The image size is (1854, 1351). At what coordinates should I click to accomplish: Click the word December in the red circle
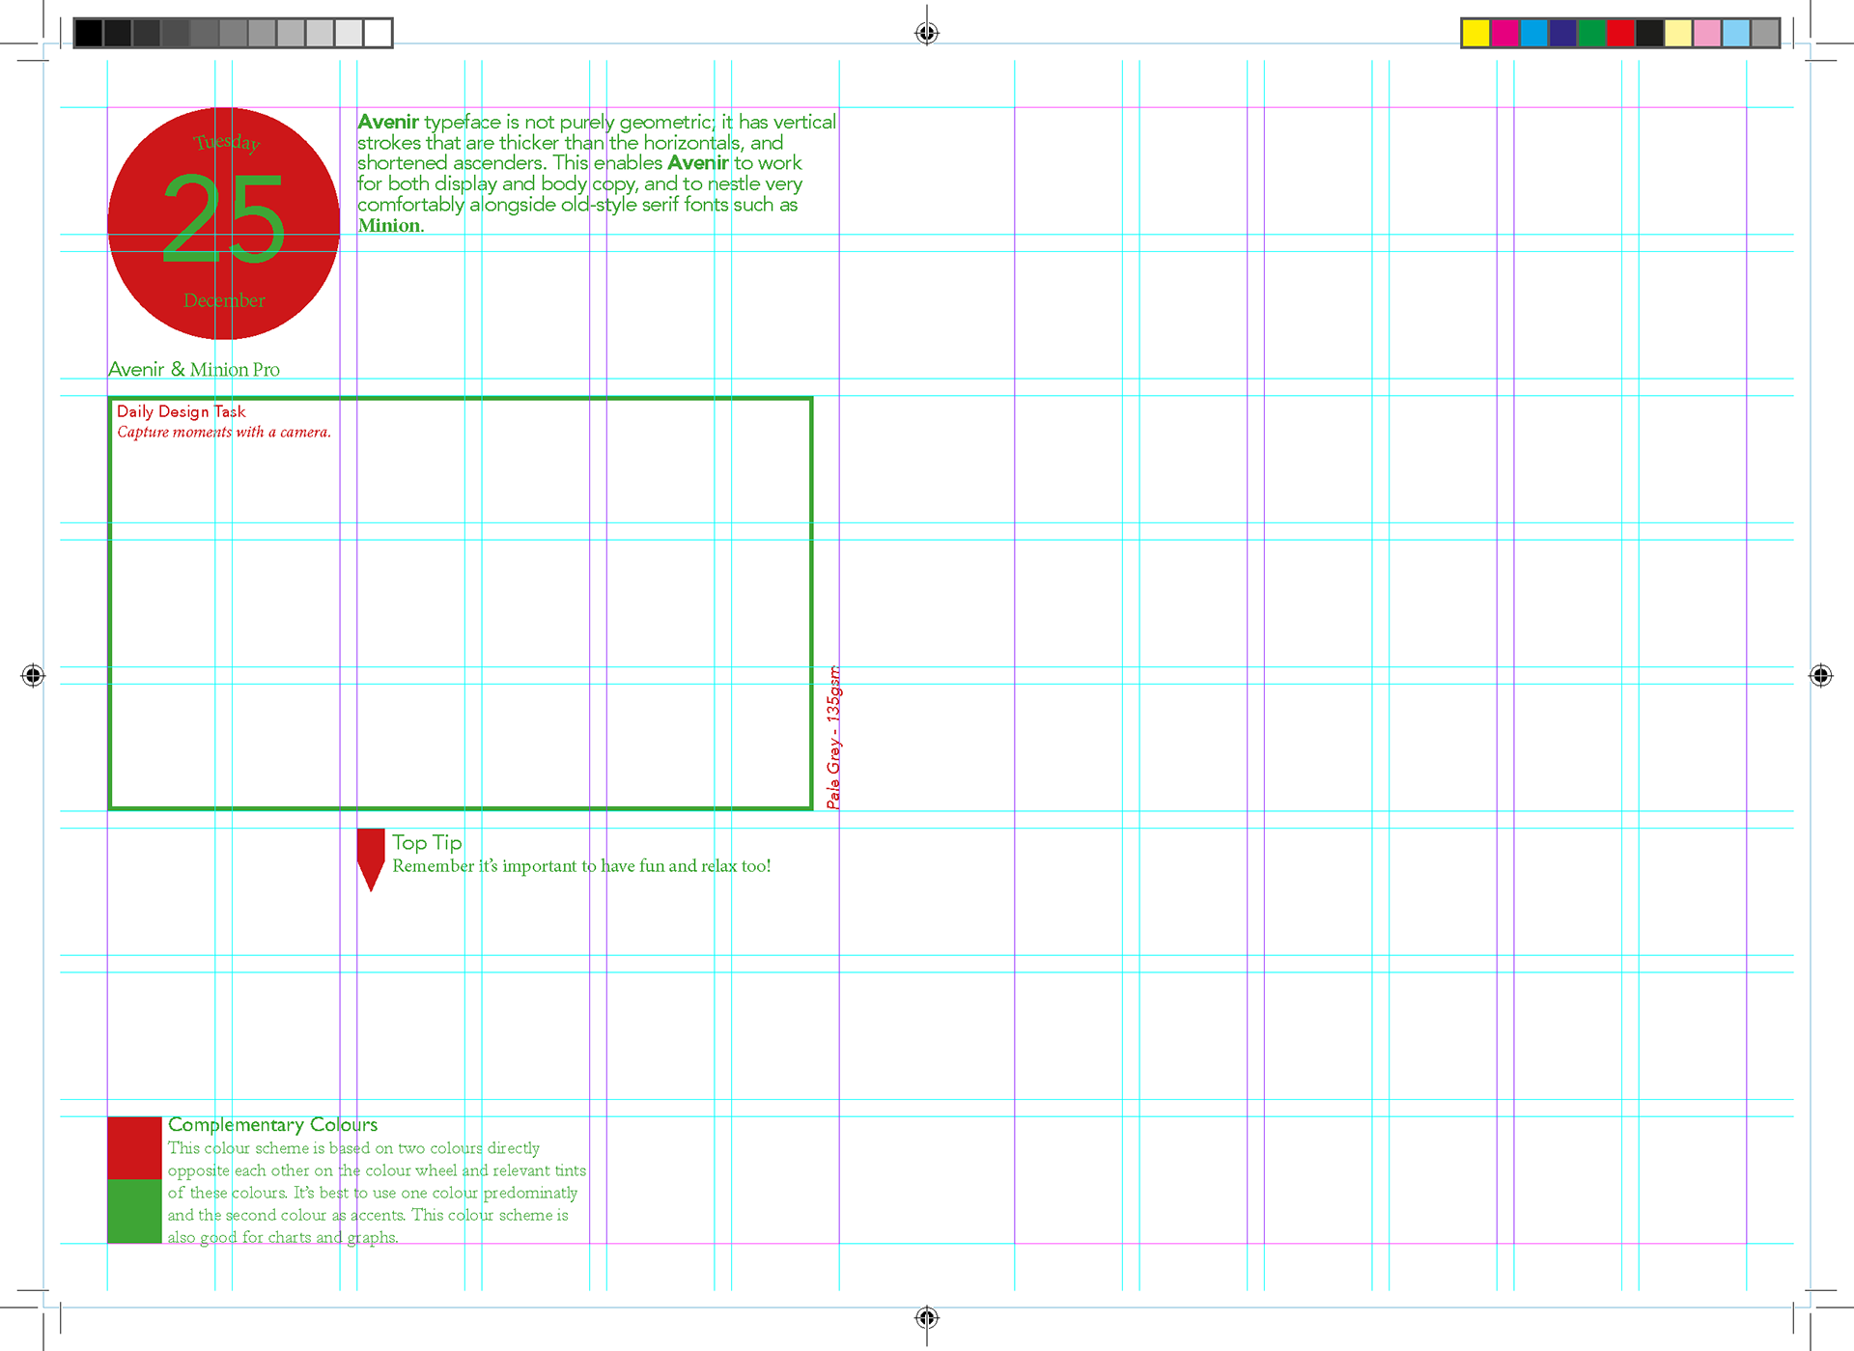pyautogui.click(x=224, y=300)
